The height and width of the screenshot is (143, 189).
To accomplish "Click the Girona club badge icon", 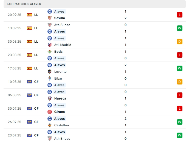I will 50,112.
